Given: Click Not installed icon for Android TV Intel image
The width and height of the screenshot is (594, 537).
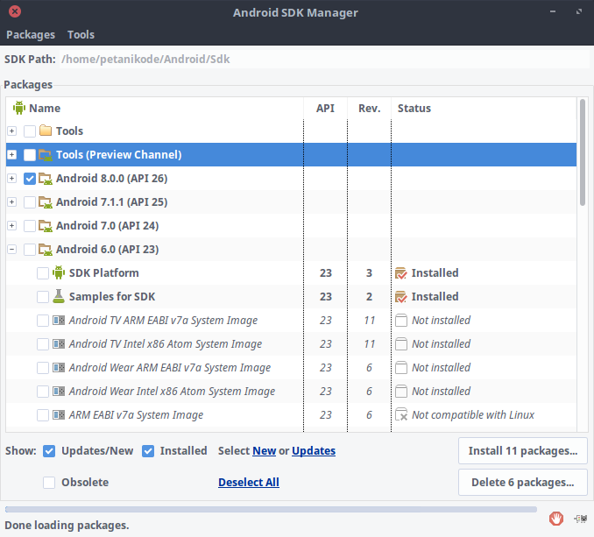Looking at the screenshot, I should tap(400, 344).
